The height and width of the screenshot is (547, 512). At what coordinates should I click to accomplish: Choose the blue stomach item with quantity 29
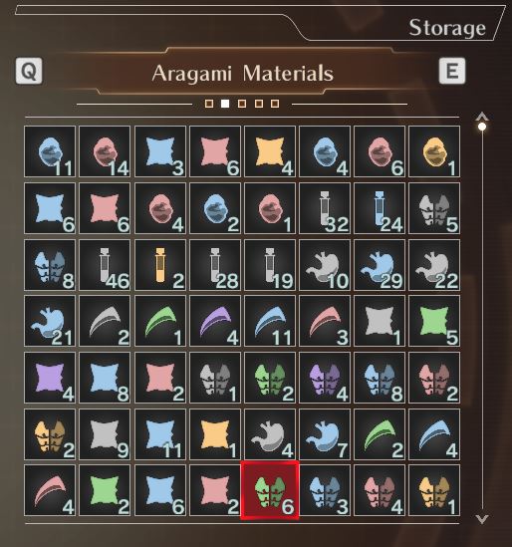tap(380, 265)
